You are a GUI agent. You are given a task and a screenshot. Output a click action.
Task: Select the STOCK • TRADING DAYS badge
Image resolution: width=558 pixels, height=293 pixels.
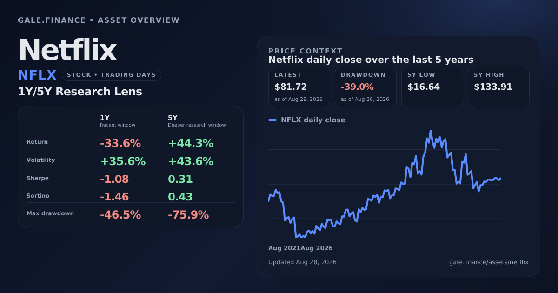(112, 75)
